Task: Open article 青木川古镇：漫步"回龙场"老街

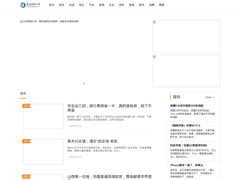Action: [92, 141]
